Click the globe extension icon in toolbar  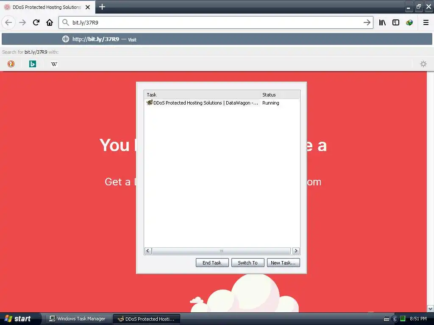(409, 22)
